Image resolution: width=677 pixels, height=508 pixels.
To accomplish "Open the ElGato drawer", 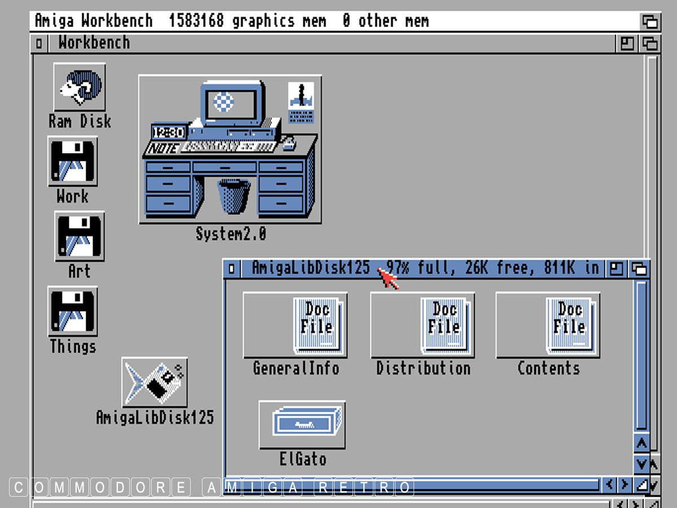I will [302, 425].
